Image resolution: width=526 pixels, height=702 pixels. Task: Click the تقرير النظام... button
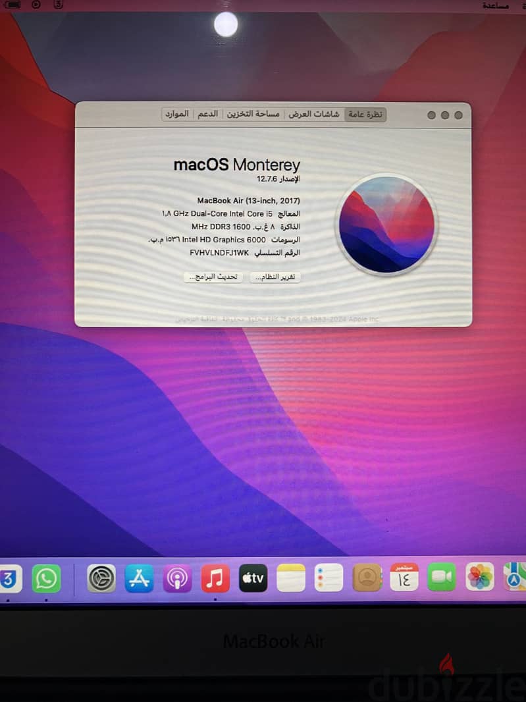coord(275,277)
